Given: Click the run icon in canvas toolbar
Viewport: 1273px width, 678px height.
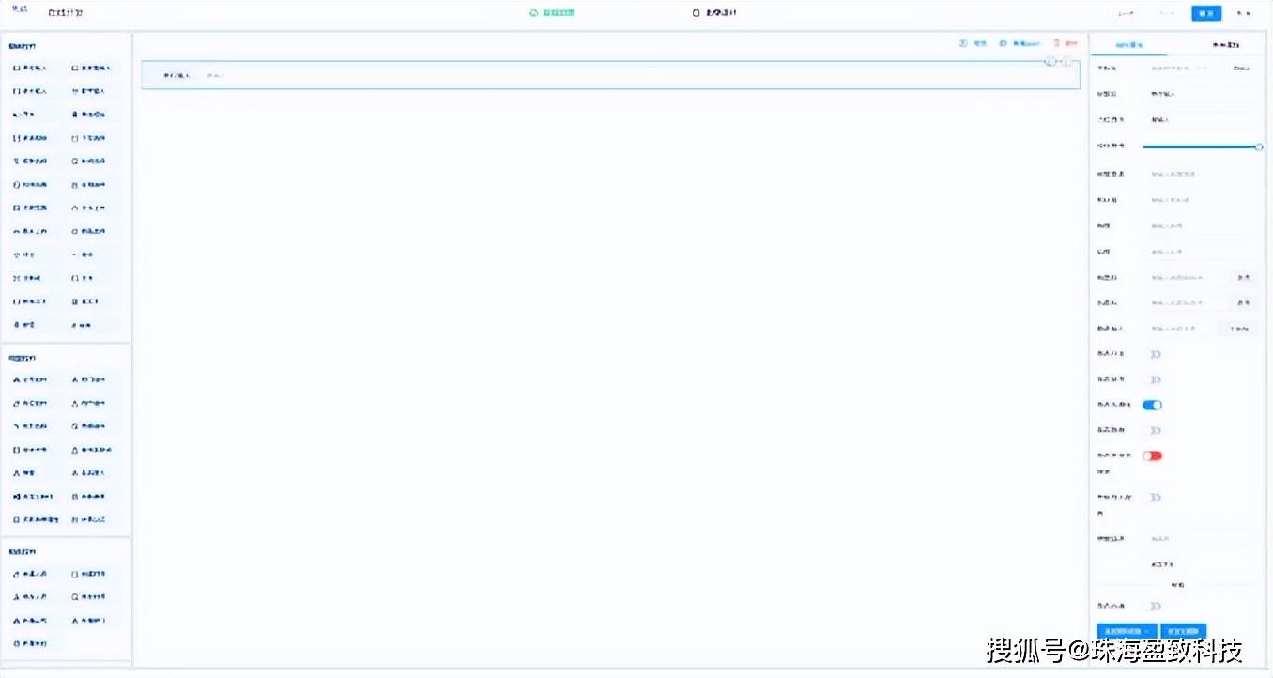Looking at the screenshot, I should (962, 44).
